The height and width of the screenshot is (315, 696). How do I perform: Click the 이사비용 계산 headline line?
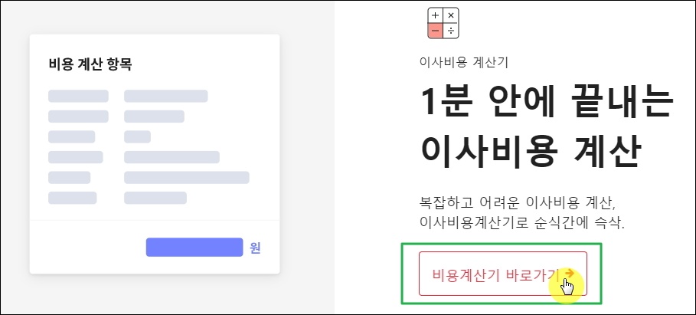[531, 149]
